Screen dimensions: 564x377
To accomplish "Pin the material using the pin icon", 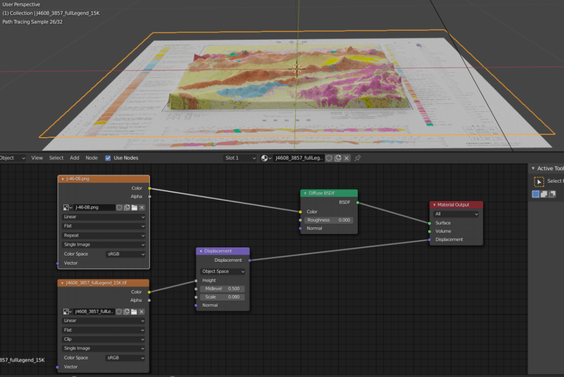I will pos(358,158).
